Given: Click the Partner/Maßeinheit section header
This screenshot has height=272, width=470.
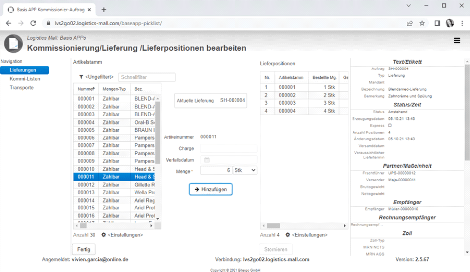Looking at the screenshot, I should click(407, 166).
